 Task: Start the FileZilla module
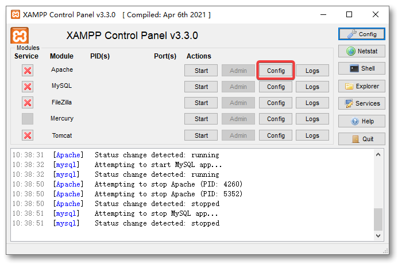coord(201,103)
